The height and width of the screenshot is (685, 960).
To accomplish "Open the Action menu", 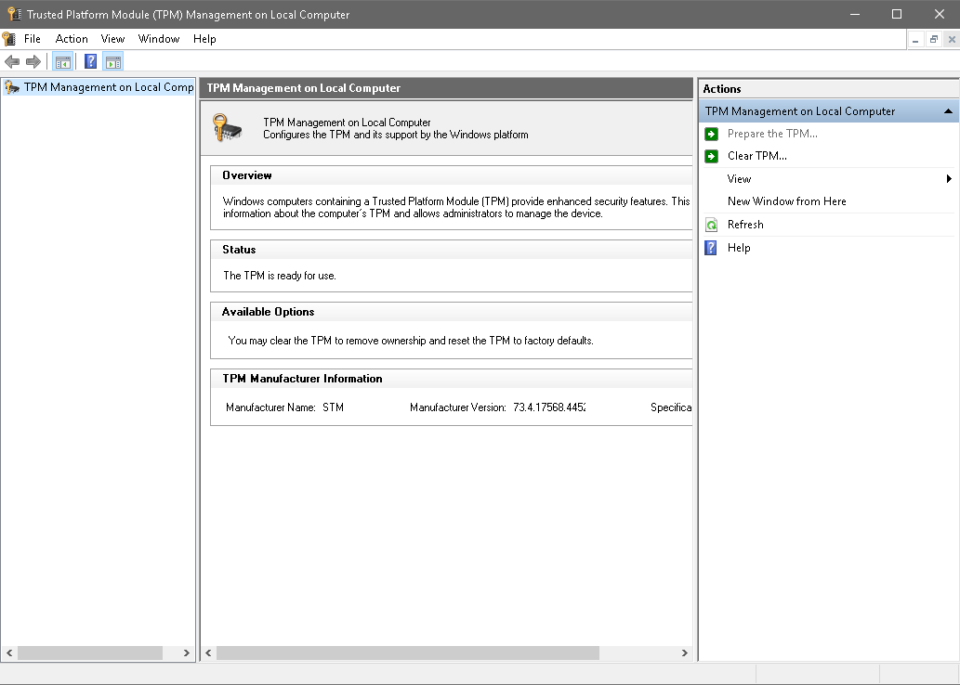I will (72, 39).
